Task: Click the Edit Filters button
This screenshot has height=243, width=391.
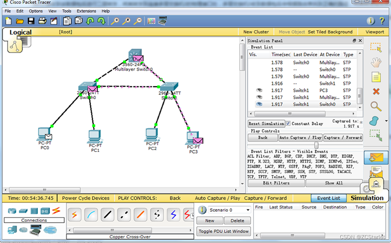Action: point(276,183)
